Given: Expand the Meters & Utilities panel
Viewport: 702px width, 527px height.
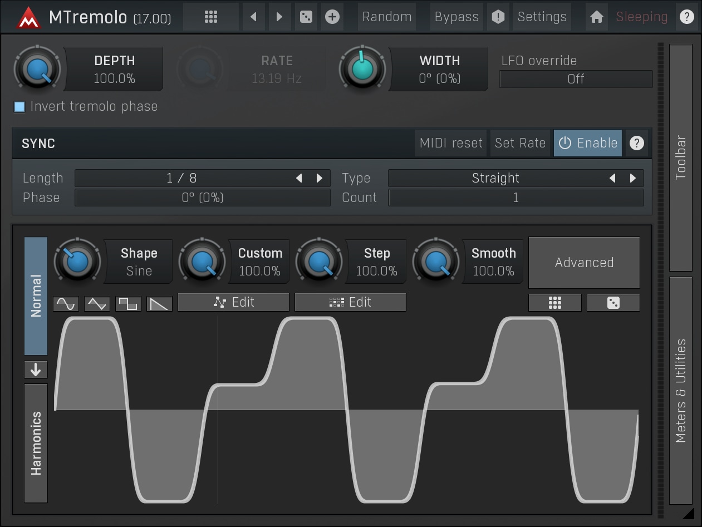Looking at the screenshot, I should 680,390.
